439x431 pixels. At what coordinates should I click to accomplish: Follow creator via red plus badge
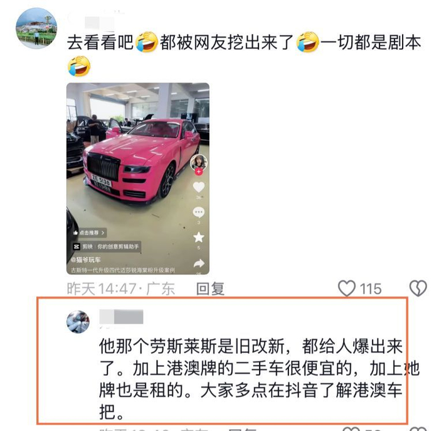point(199,172)
